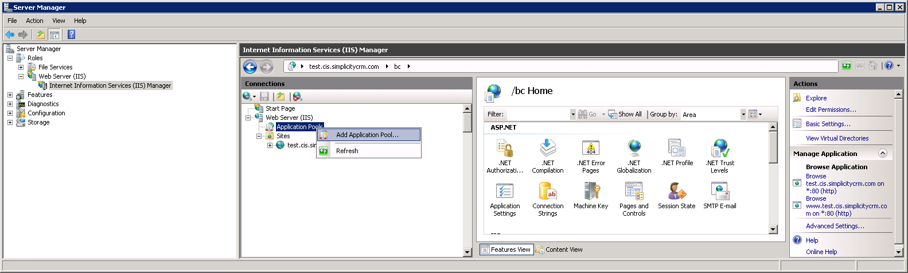The height and width of the screenshot is (273, 908).
Task: Click the Server Manager up-one-level toolbar icon
Action: pos(41,34)
